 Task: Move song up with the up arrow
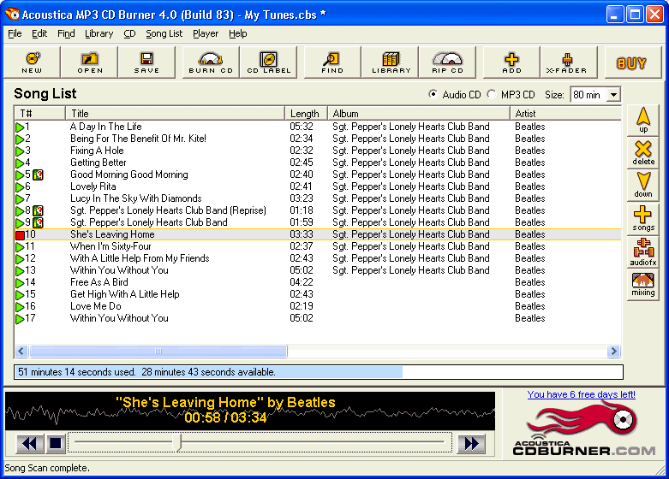point(643,120)
